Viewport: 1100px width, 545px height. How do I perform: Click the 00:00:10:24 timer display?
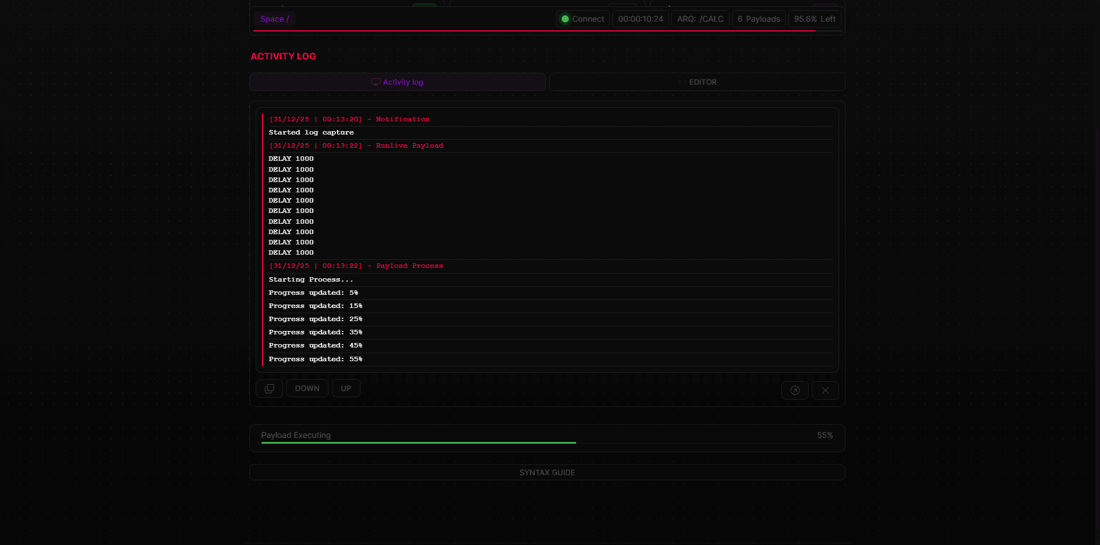point(640,19)
